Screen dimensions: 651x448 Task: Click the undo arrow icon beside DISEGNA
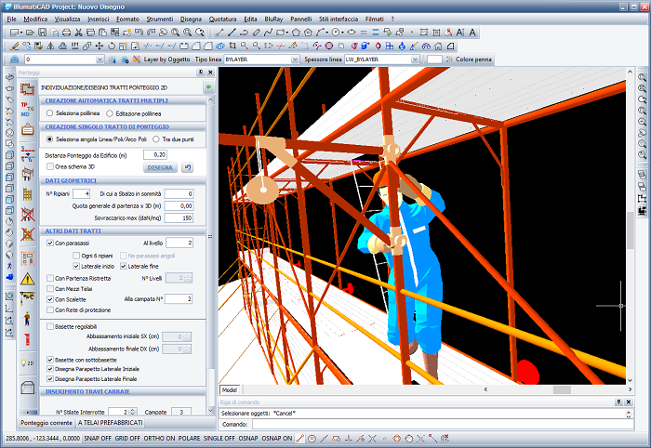tap(187, 167)
